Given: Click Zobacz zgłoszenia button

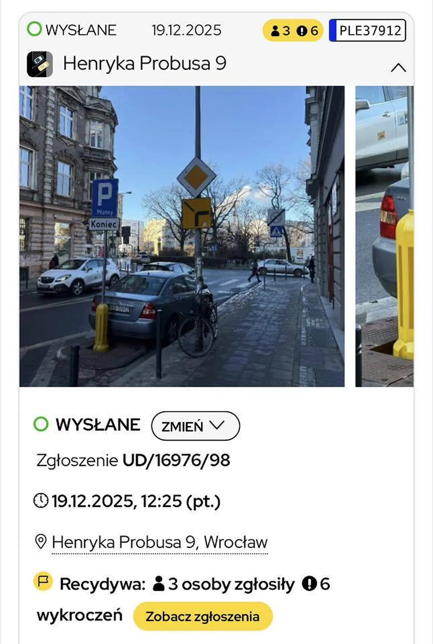Looking at the screenshot, I should (203, 616).
